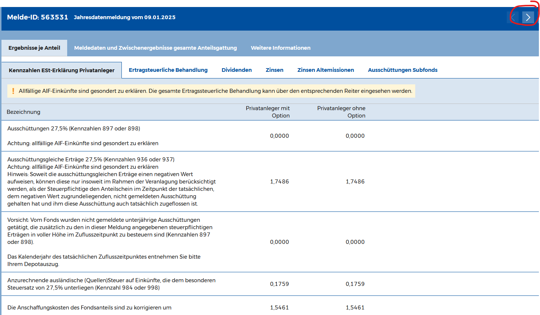Click the AIF-Einkünfte warning banner text
540x315 pixels.
click(215, 91)
